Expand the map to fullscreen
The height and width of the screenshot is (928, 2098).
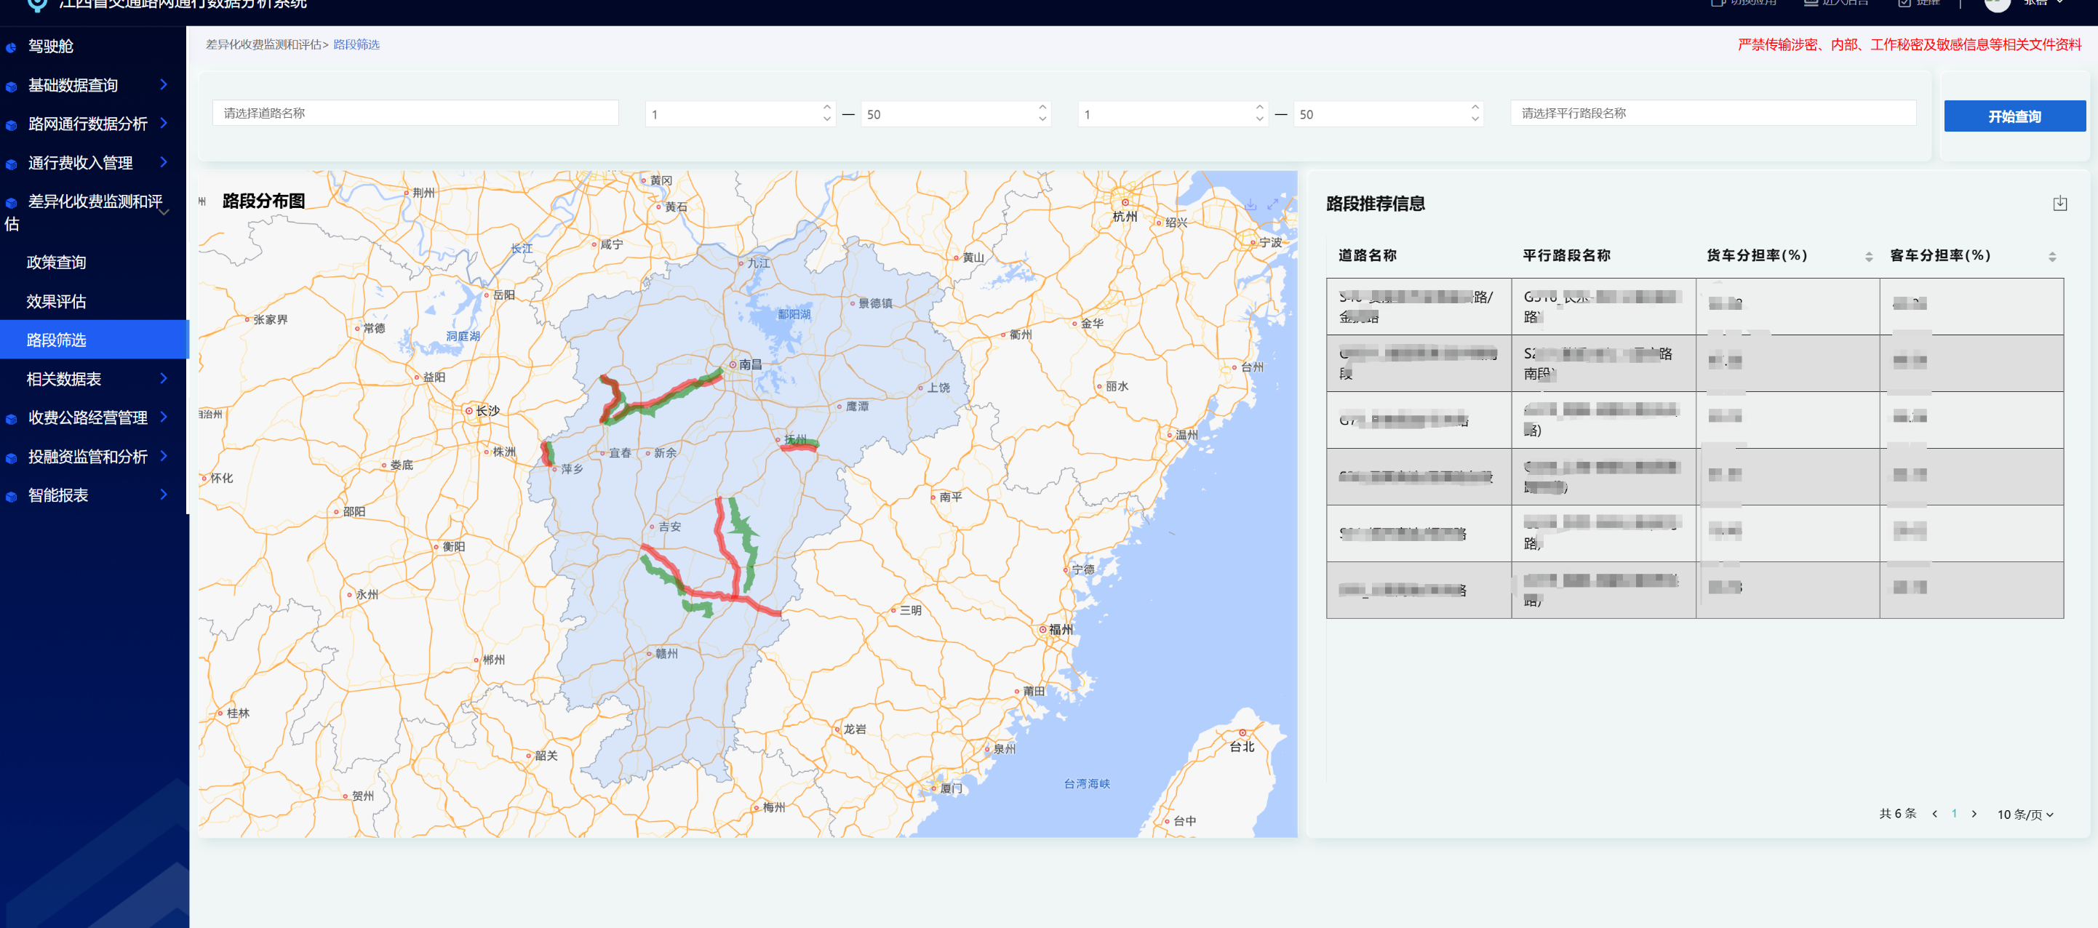(x=1273, y=204)
